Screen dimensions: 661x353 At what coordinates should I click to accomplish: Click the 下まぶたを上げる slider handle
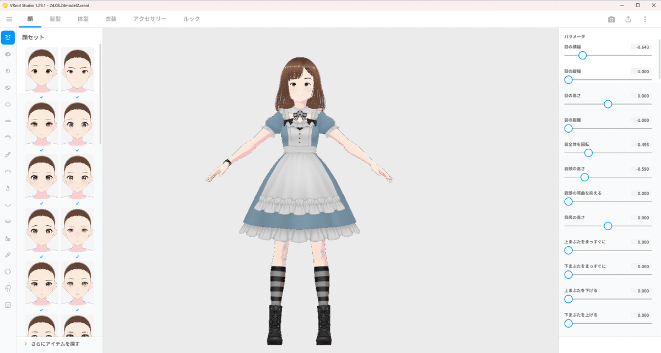click(568, 323)
